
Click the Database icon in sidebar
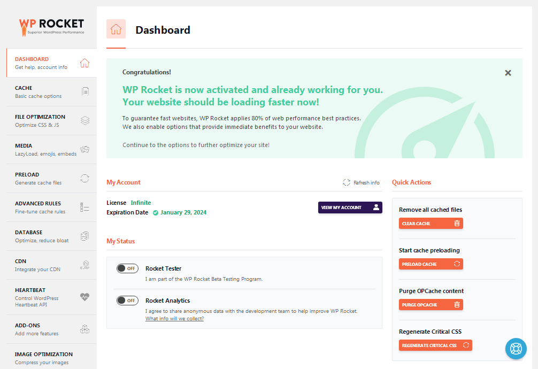tap(84, 236)
